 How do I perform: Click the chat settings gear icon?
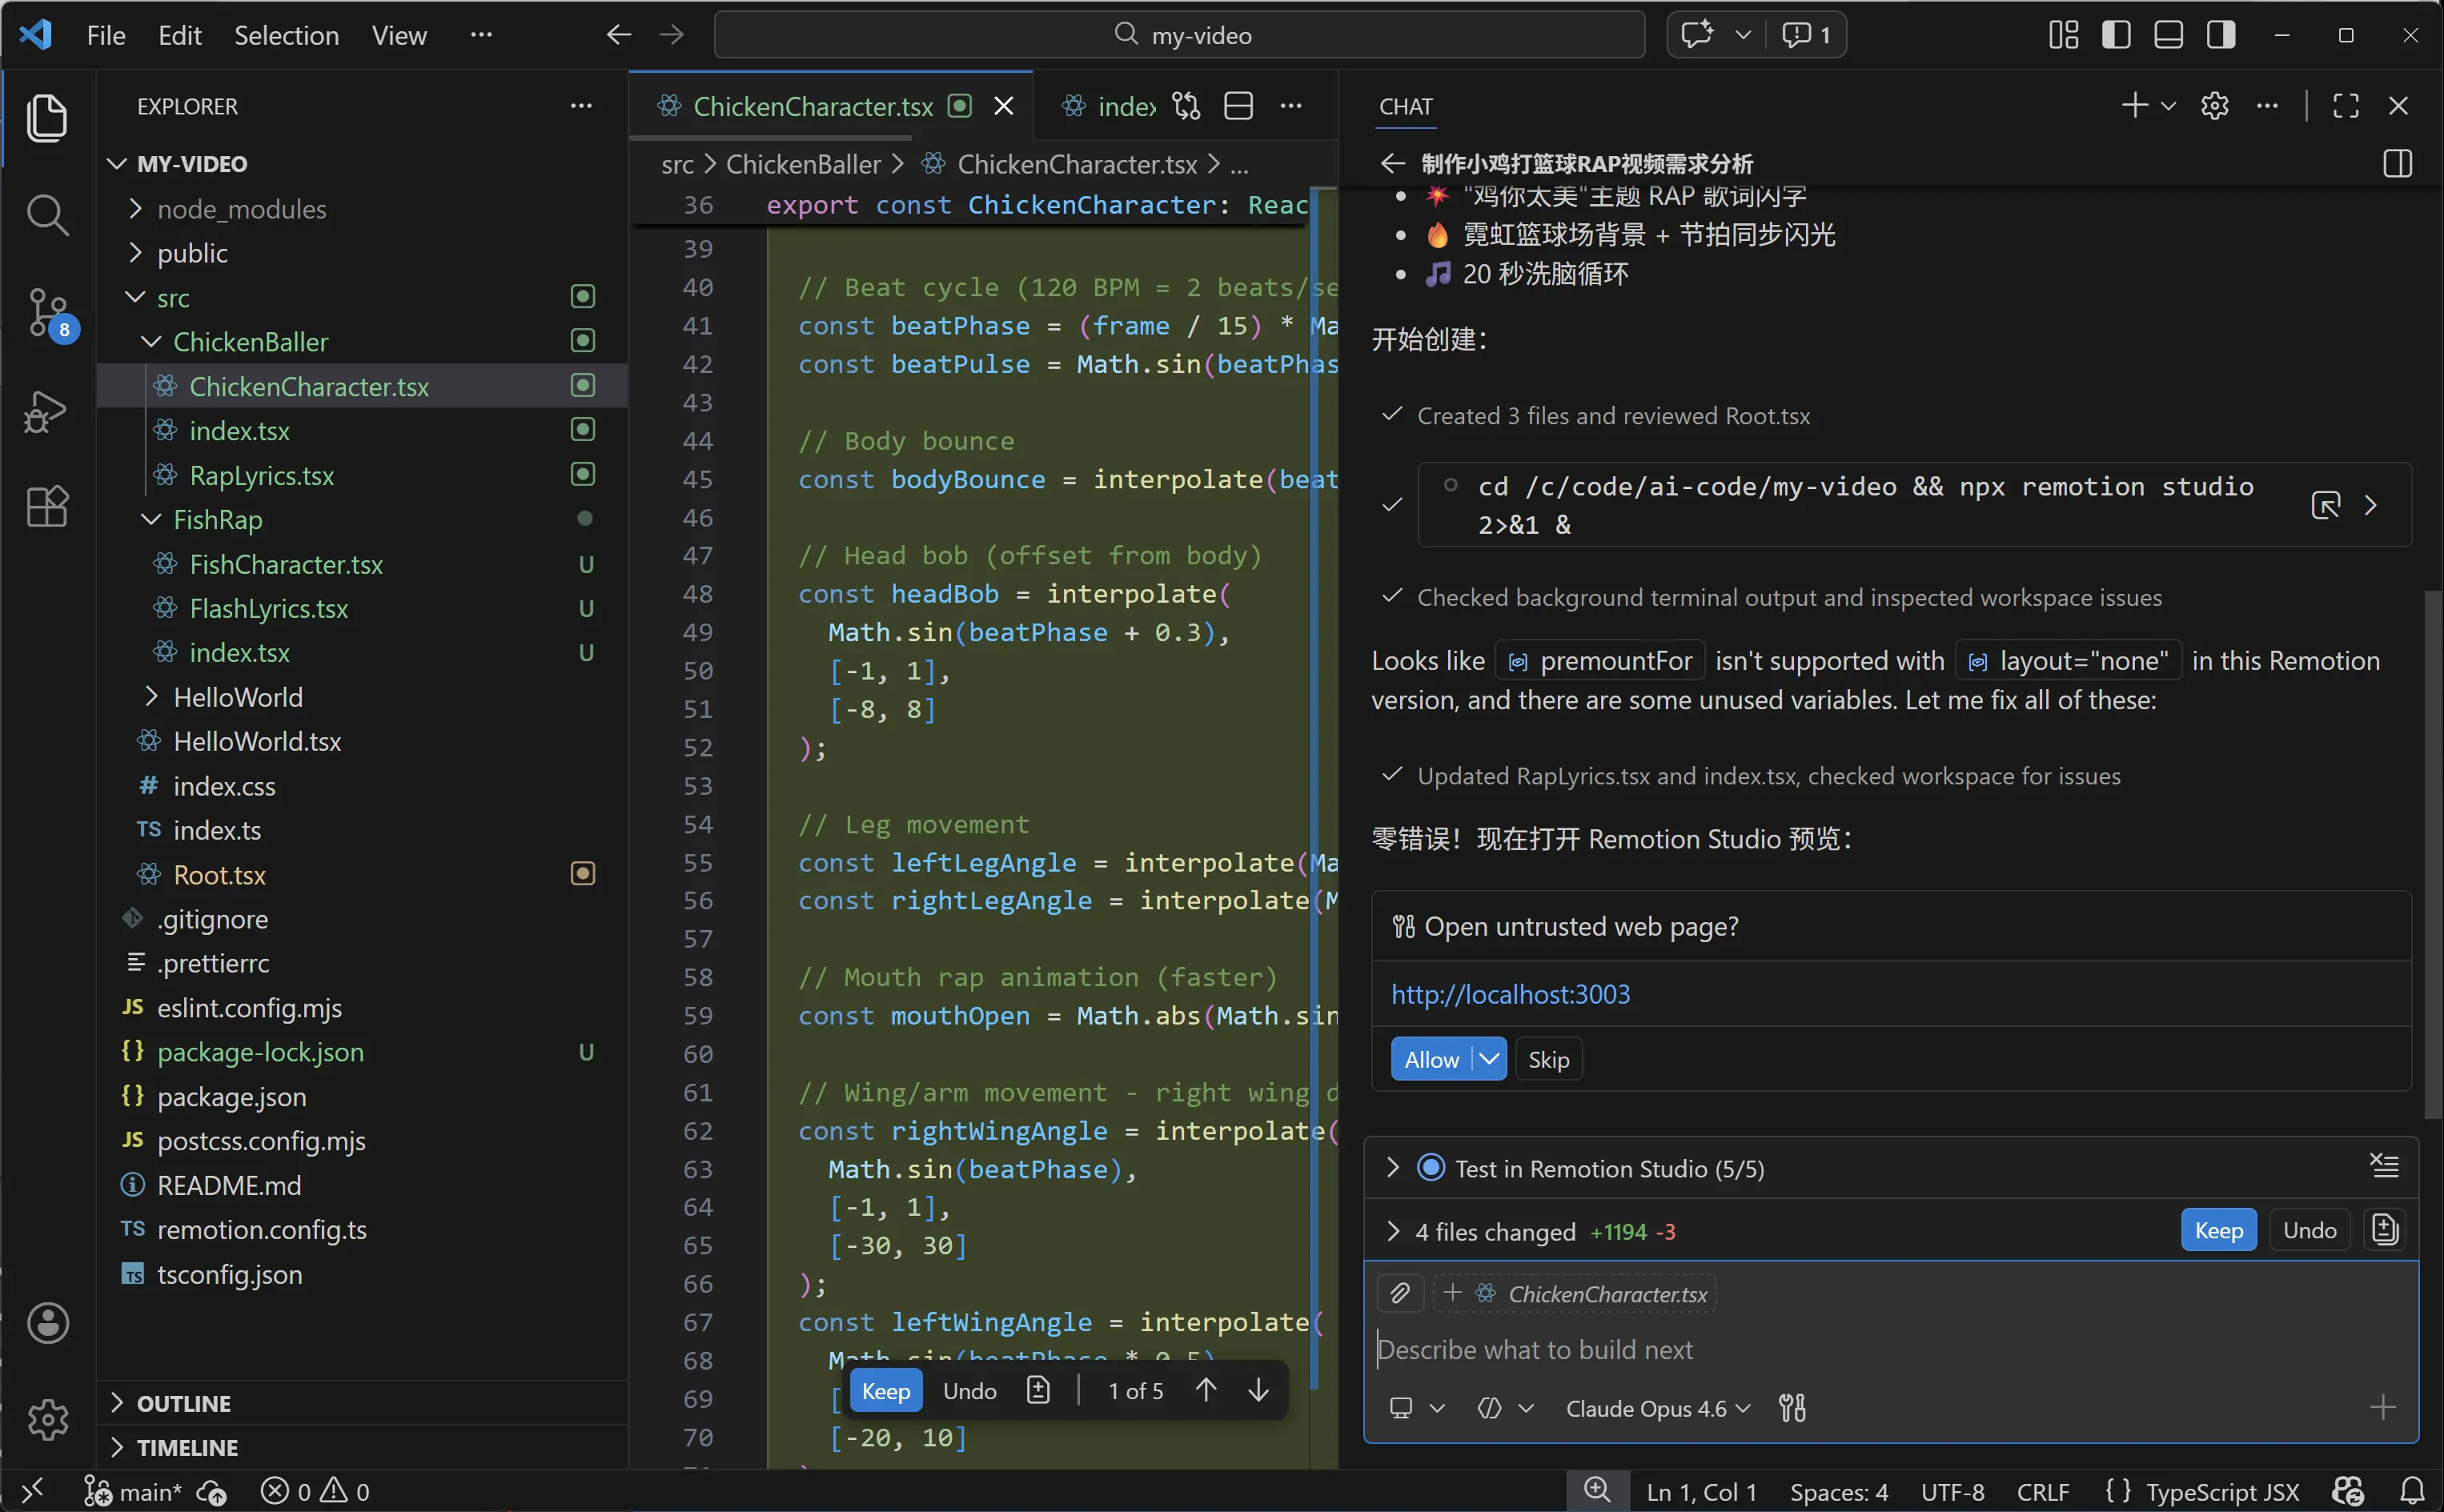tap(2214, 106)
